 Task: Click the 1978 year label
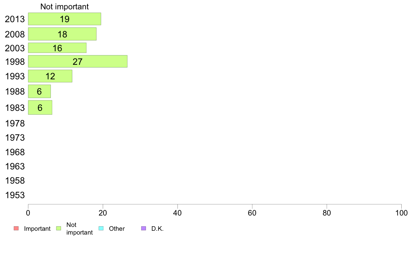pyautogui.click(x=15, y=123)
